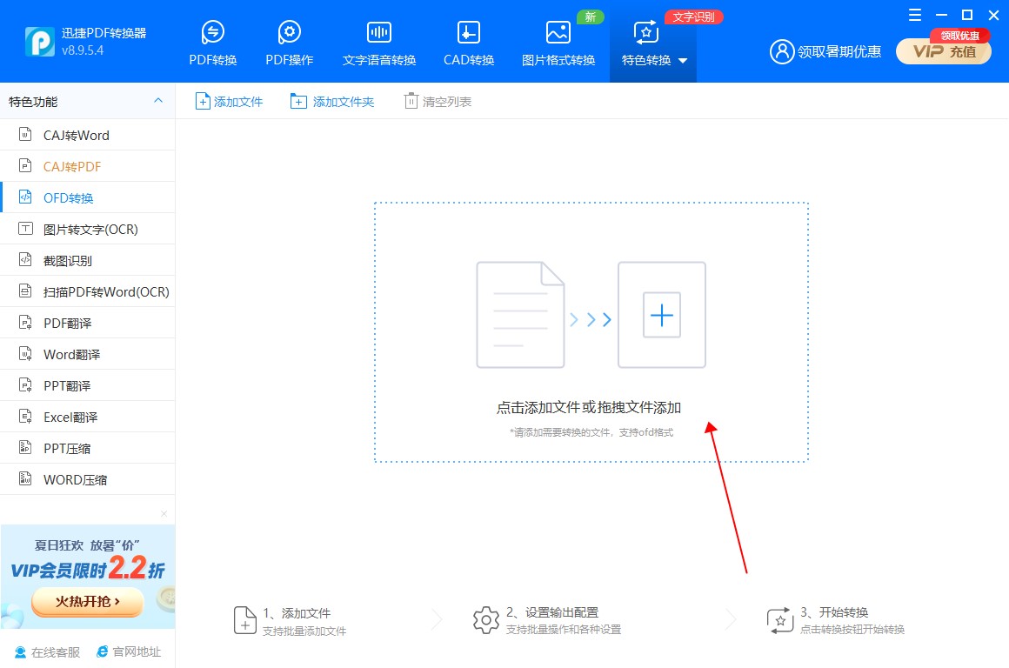Screen dimensions: 1009x668
Task: Choose PDF翻译 from sidebar list
Action: coord(67,323)
